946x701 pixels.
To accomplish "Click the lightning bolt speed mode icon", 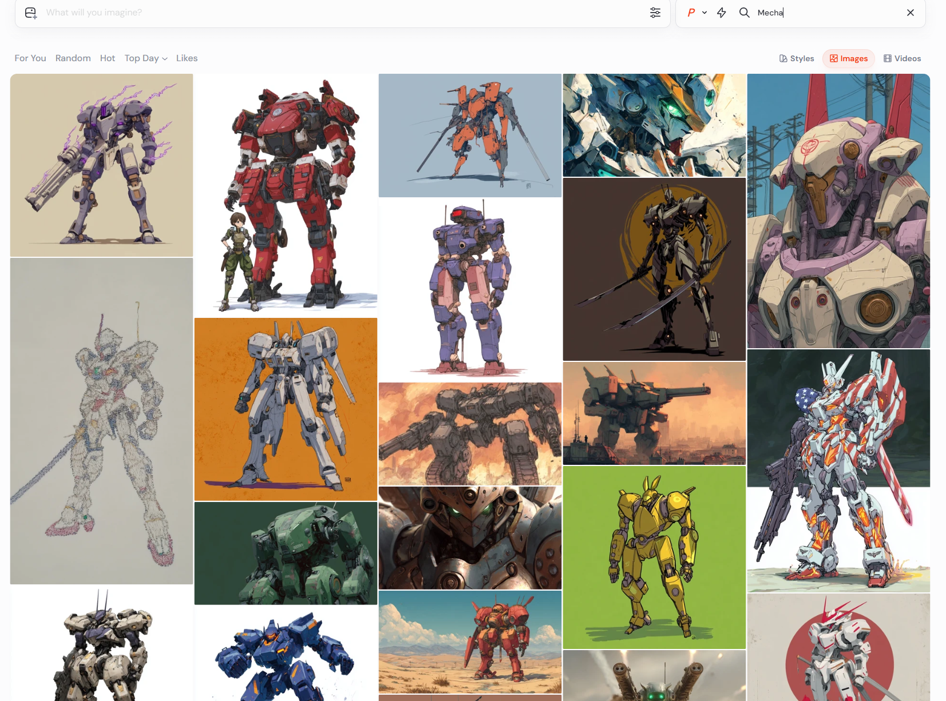I will click(x=722, y=13).
